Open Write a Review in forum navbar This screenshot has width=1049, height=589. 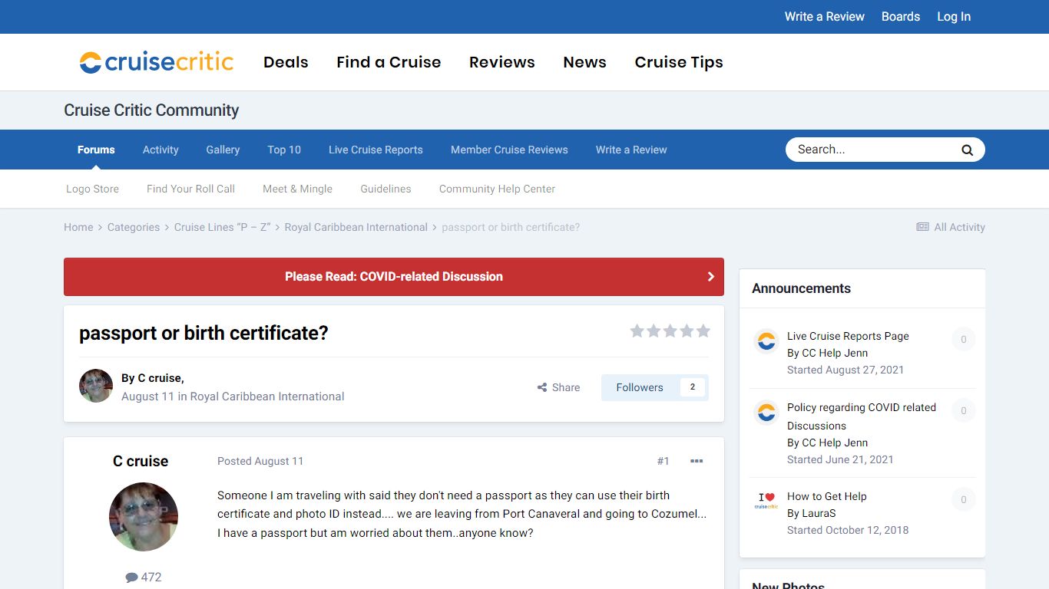click(x=631, y=150)
